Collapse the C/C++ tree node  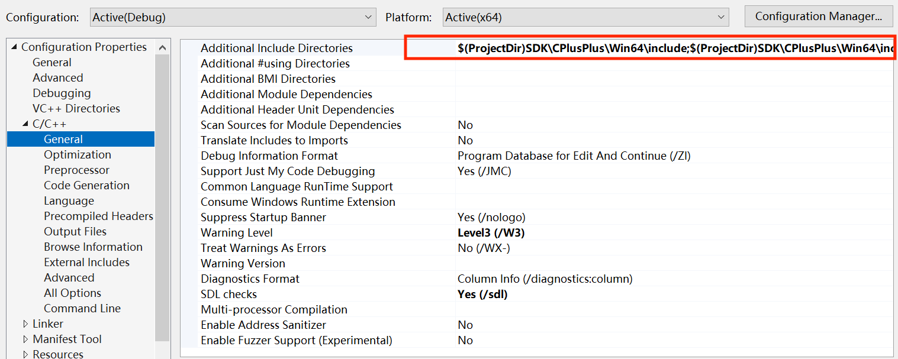click(x=25, y=124)
